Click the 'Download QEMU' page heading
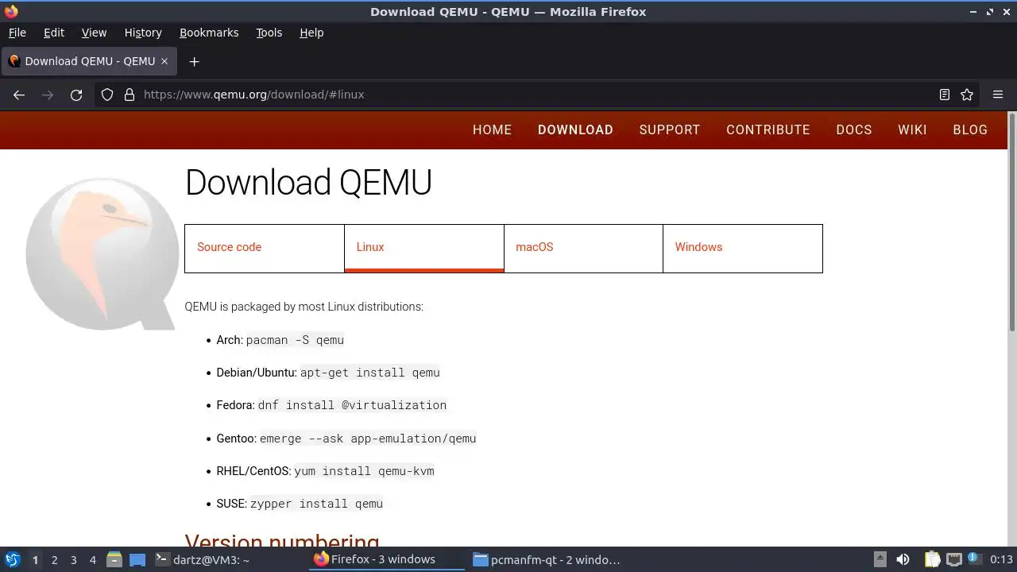This screenshot has height=572, width=1017. (x=308, y=182)
